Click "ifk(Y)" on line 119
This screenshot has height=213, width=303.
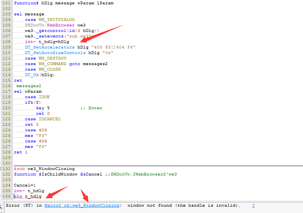(x=33, y=103)
